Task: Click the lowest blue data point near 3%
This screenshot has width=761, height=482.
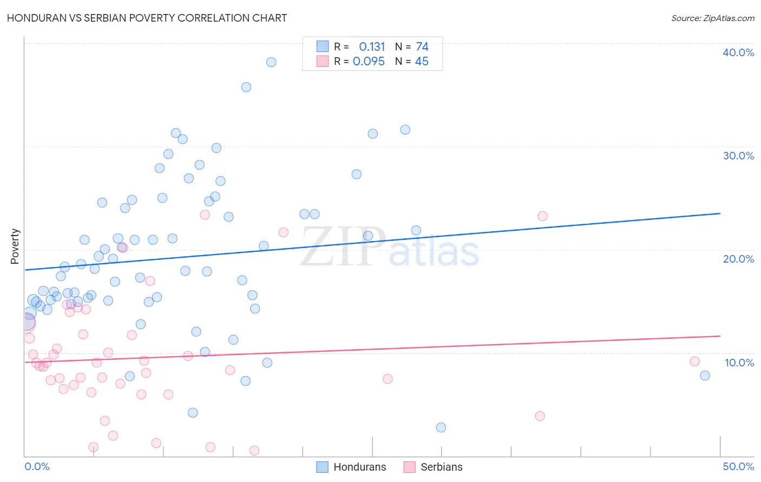Action: (x=441, y=427)
